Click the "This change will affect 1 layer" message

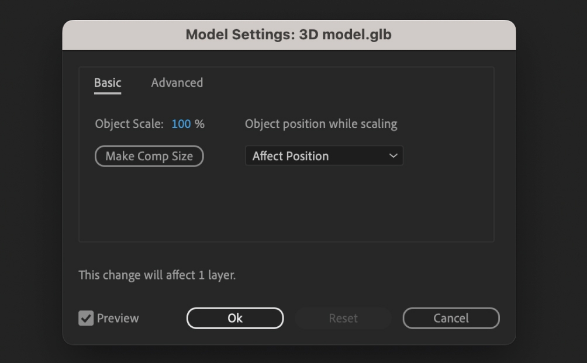[x=157, y=275]
